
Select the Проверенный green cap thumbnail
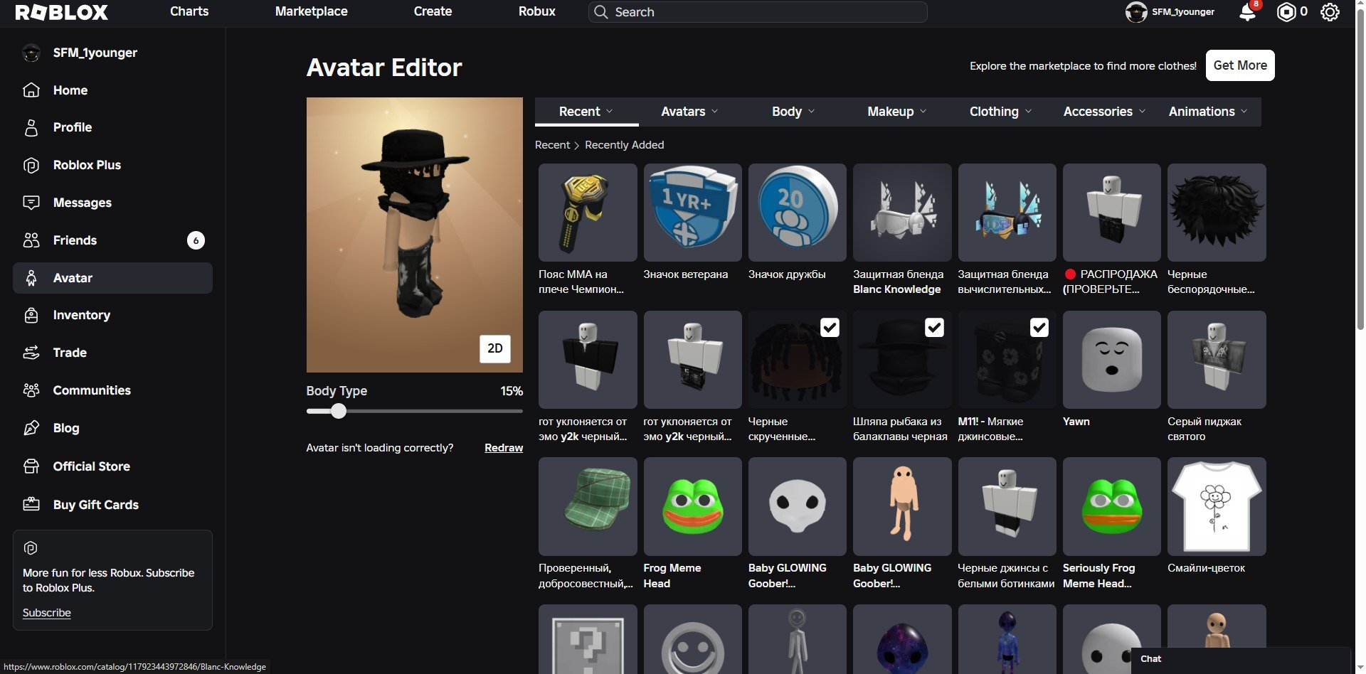(x=588, y=506)
